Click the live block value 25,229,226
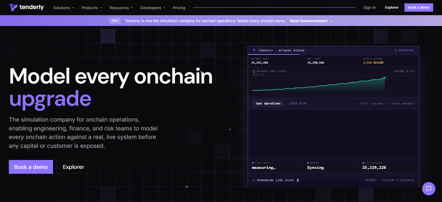Viewport: 442px width, 202px height. point(374,167)
